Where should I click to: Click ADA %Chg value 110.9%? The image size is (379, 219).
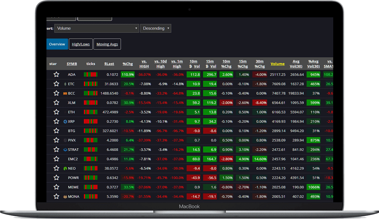click(x=128, y=75)
